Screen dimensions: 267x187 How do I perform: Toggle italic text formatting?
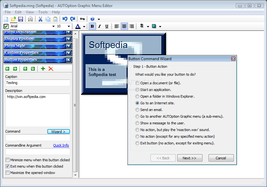click(x=100, y=26)
